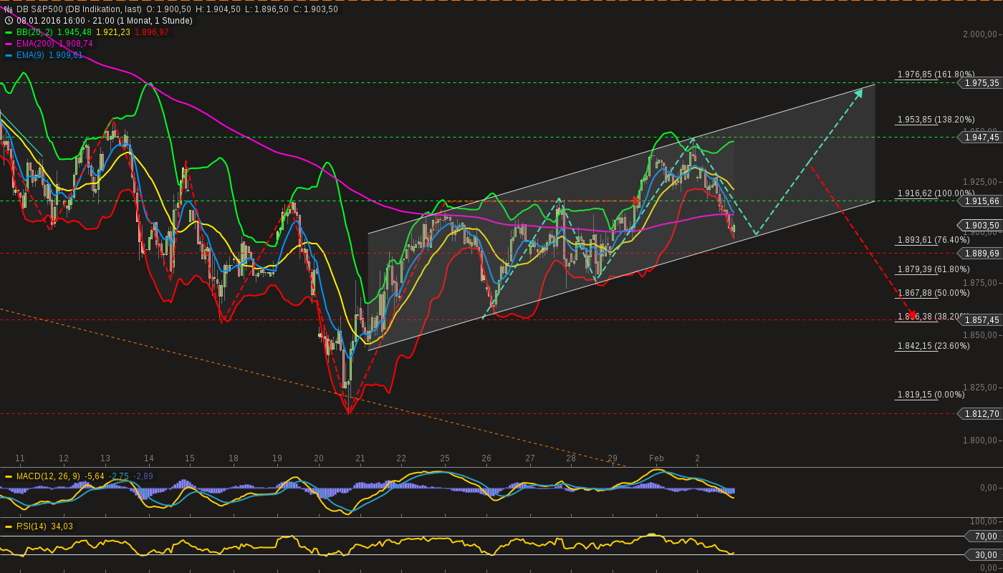
Task: Click the 1.875,00 price scale label
Action: [x=981, y=283]
